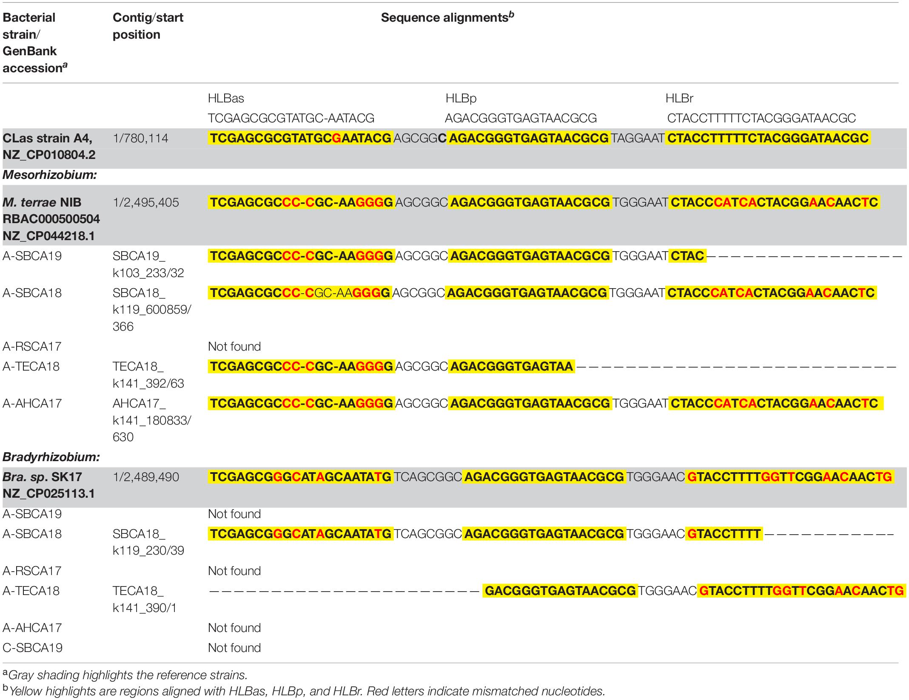The width and height of the screenshot is (909, 700).
Task: Select the HLBr primer label
Action: coord(679,98)
